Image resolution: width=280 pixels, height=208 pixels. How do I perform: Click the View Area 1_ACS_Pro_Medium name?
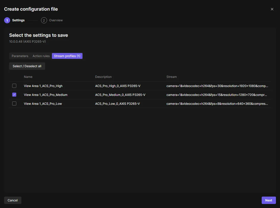click(x=46, y=95)
